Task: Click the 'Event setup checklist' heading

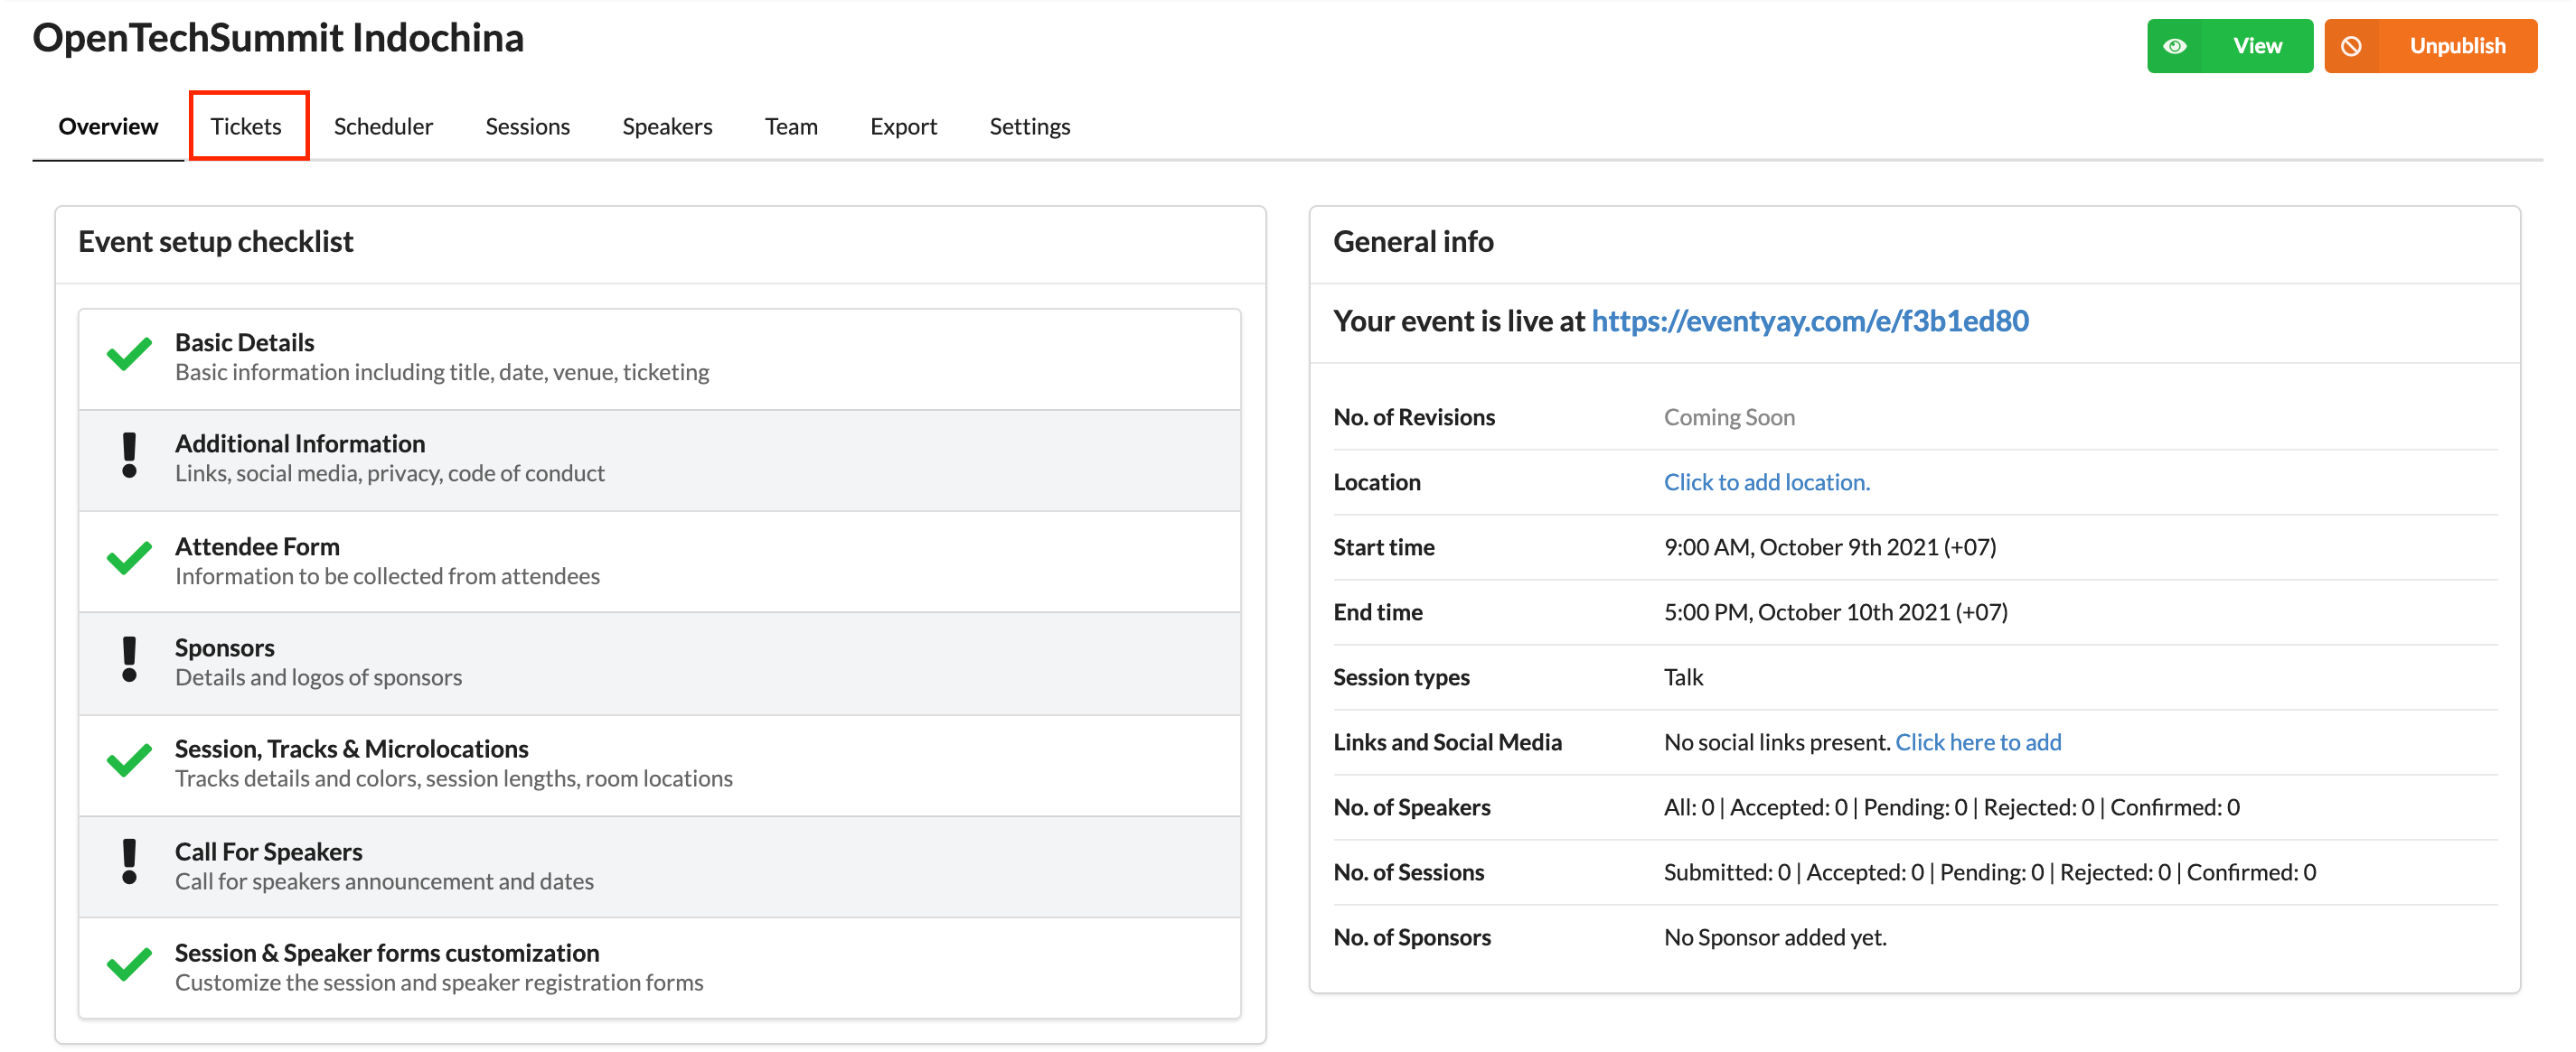Action: point(216,242)
